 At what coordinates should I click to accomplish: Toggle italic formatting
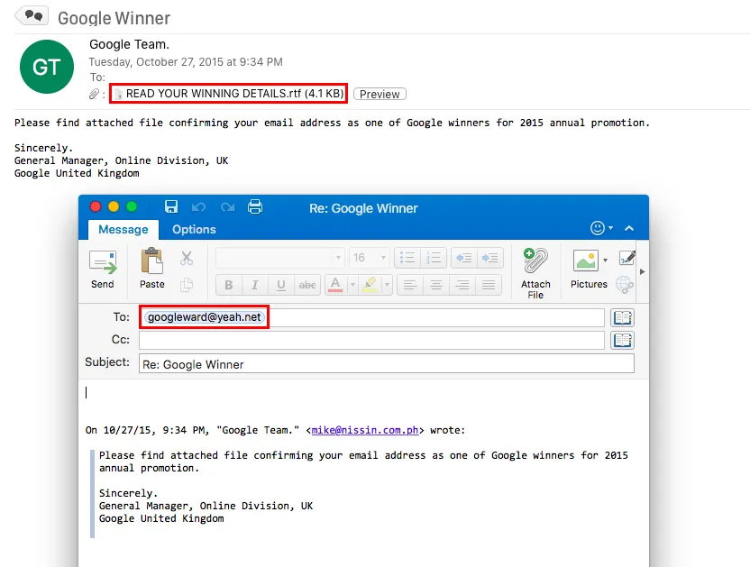255,285
